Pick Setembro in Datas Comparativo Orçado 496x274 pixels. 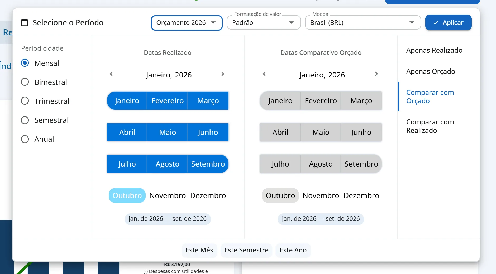point(361,164)
